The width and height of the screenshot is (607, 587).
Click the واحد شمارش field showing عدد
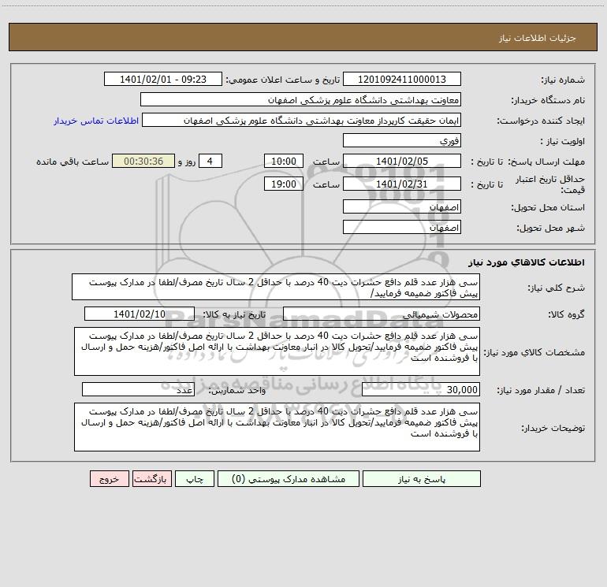click(138, 390)
